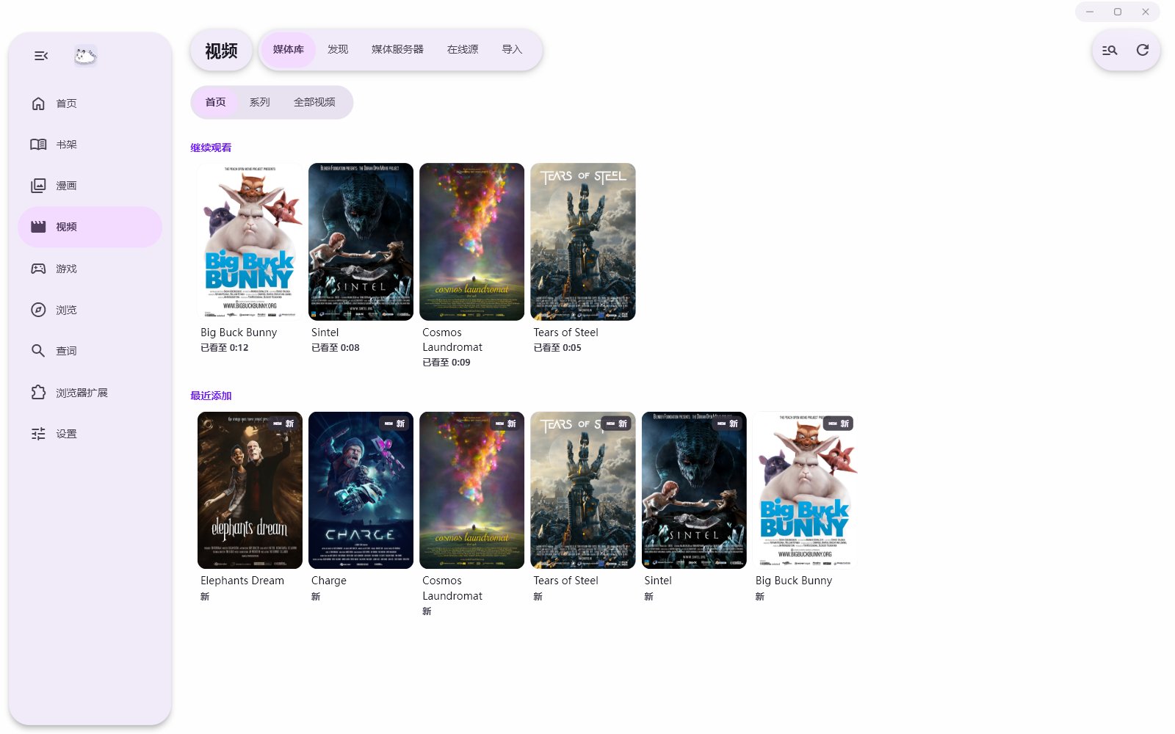
Task: Click the 视频 page title
Action: [x=221, y=51]
